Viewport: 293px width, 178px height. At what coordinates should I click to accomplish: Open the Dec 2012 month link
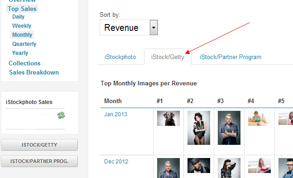[x=116, y=162]
